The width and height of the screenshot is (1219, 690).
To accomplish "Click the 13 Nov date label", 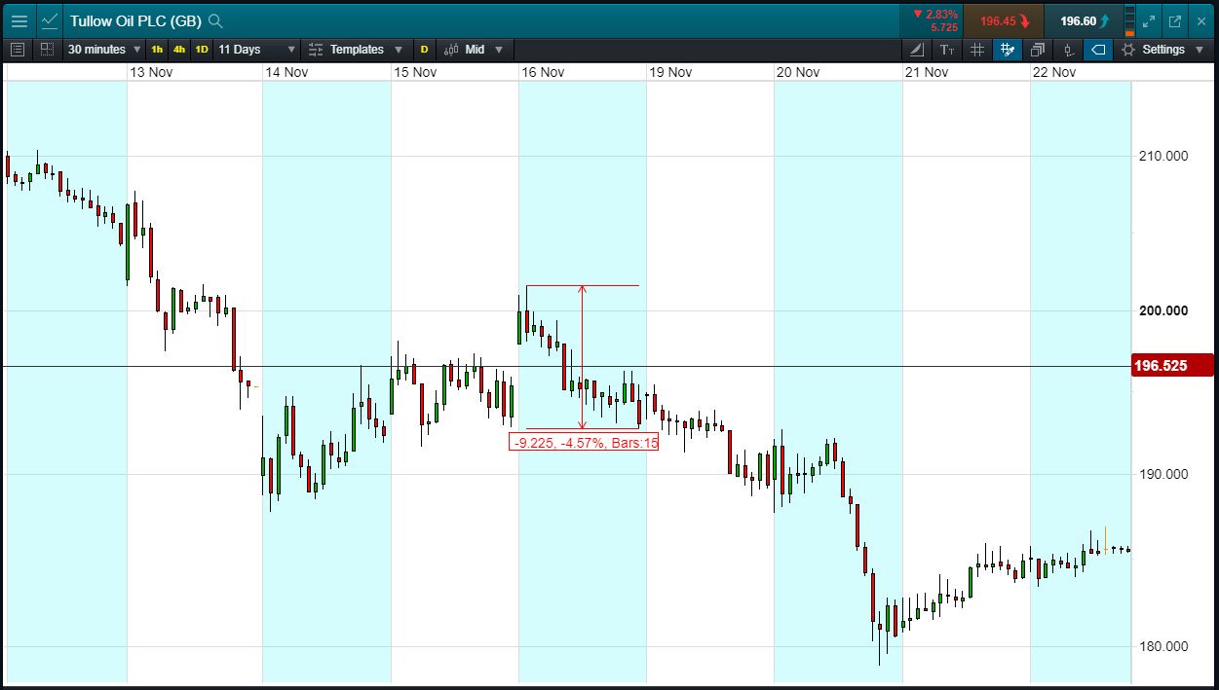I will 151,72.
